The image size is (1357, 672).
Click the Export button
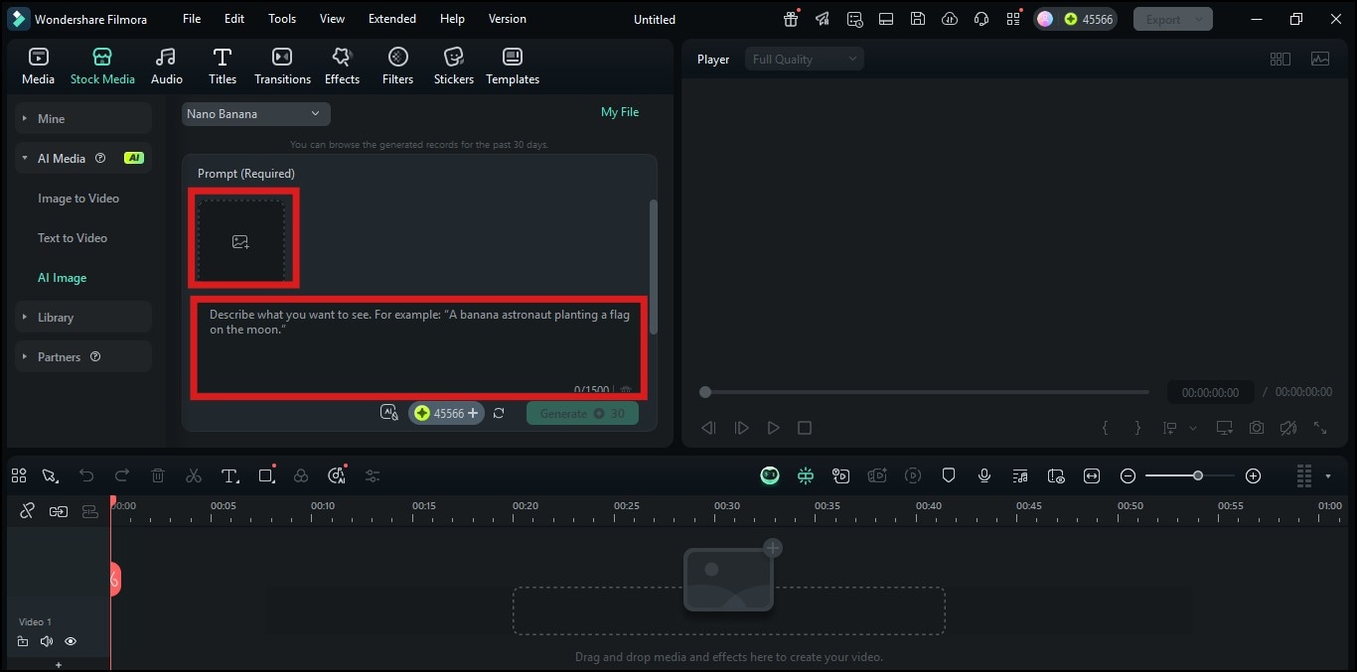[1173, 19]
